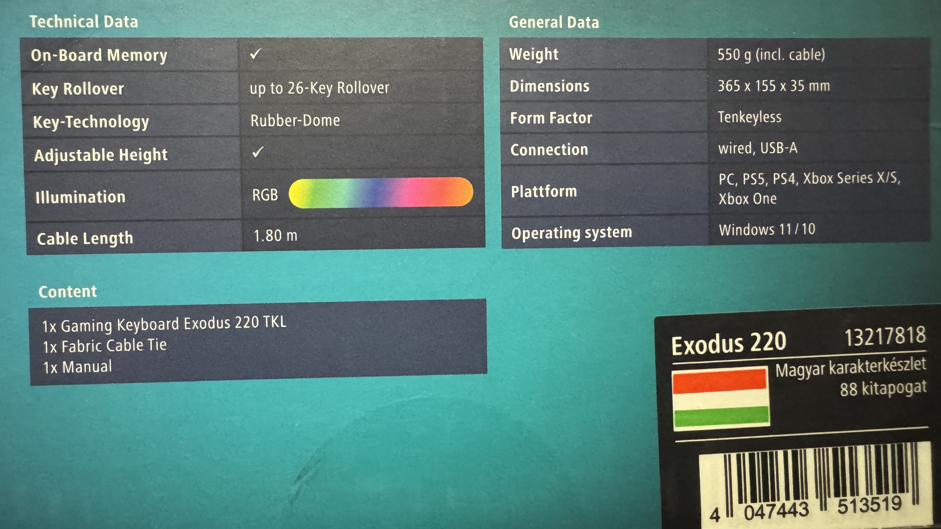Click the Content section heading
The width and height of the screenshot is (941, 529).
(x=68, y=292)
